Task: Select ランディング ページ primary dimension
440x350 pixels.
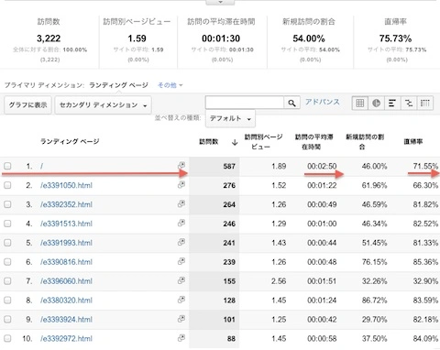Action: coord(118,85)
